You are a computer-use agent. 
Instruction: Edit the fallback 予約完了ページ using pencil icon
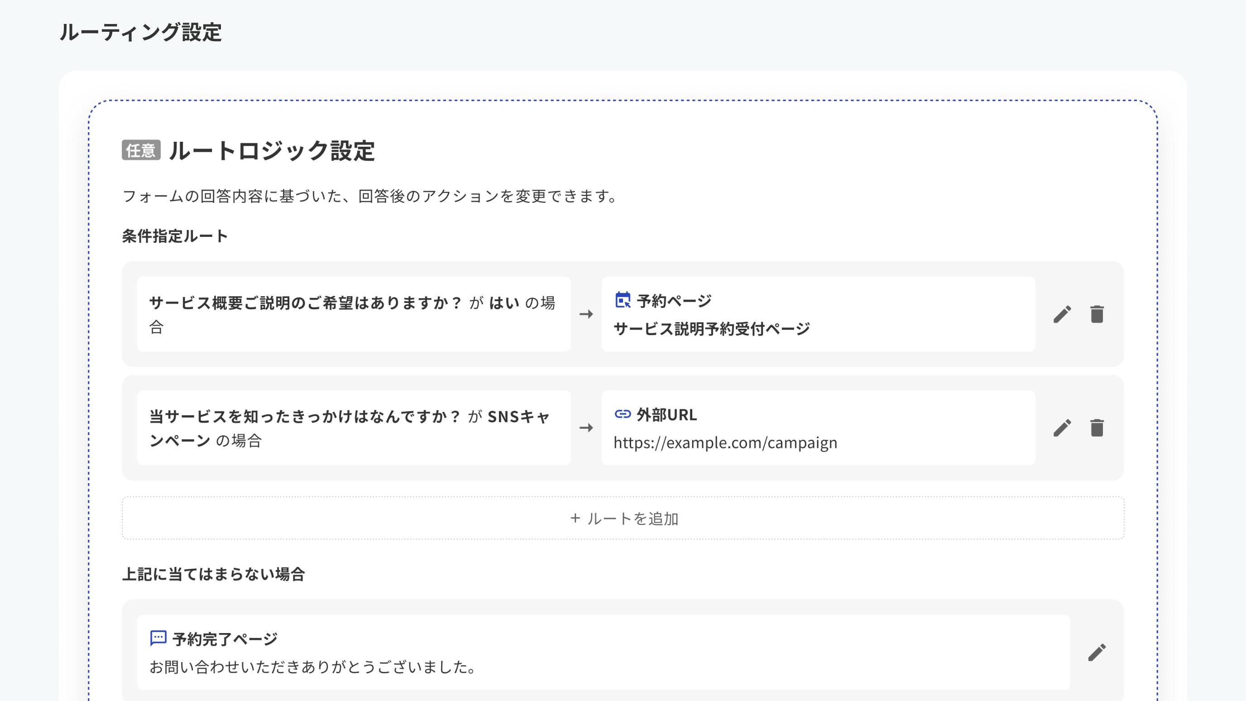click(x=1097, y=652)
